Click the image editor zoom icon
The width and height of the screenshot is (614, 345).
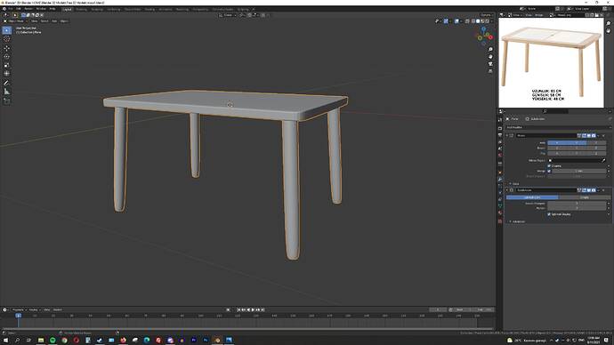[x=609, y=23]
